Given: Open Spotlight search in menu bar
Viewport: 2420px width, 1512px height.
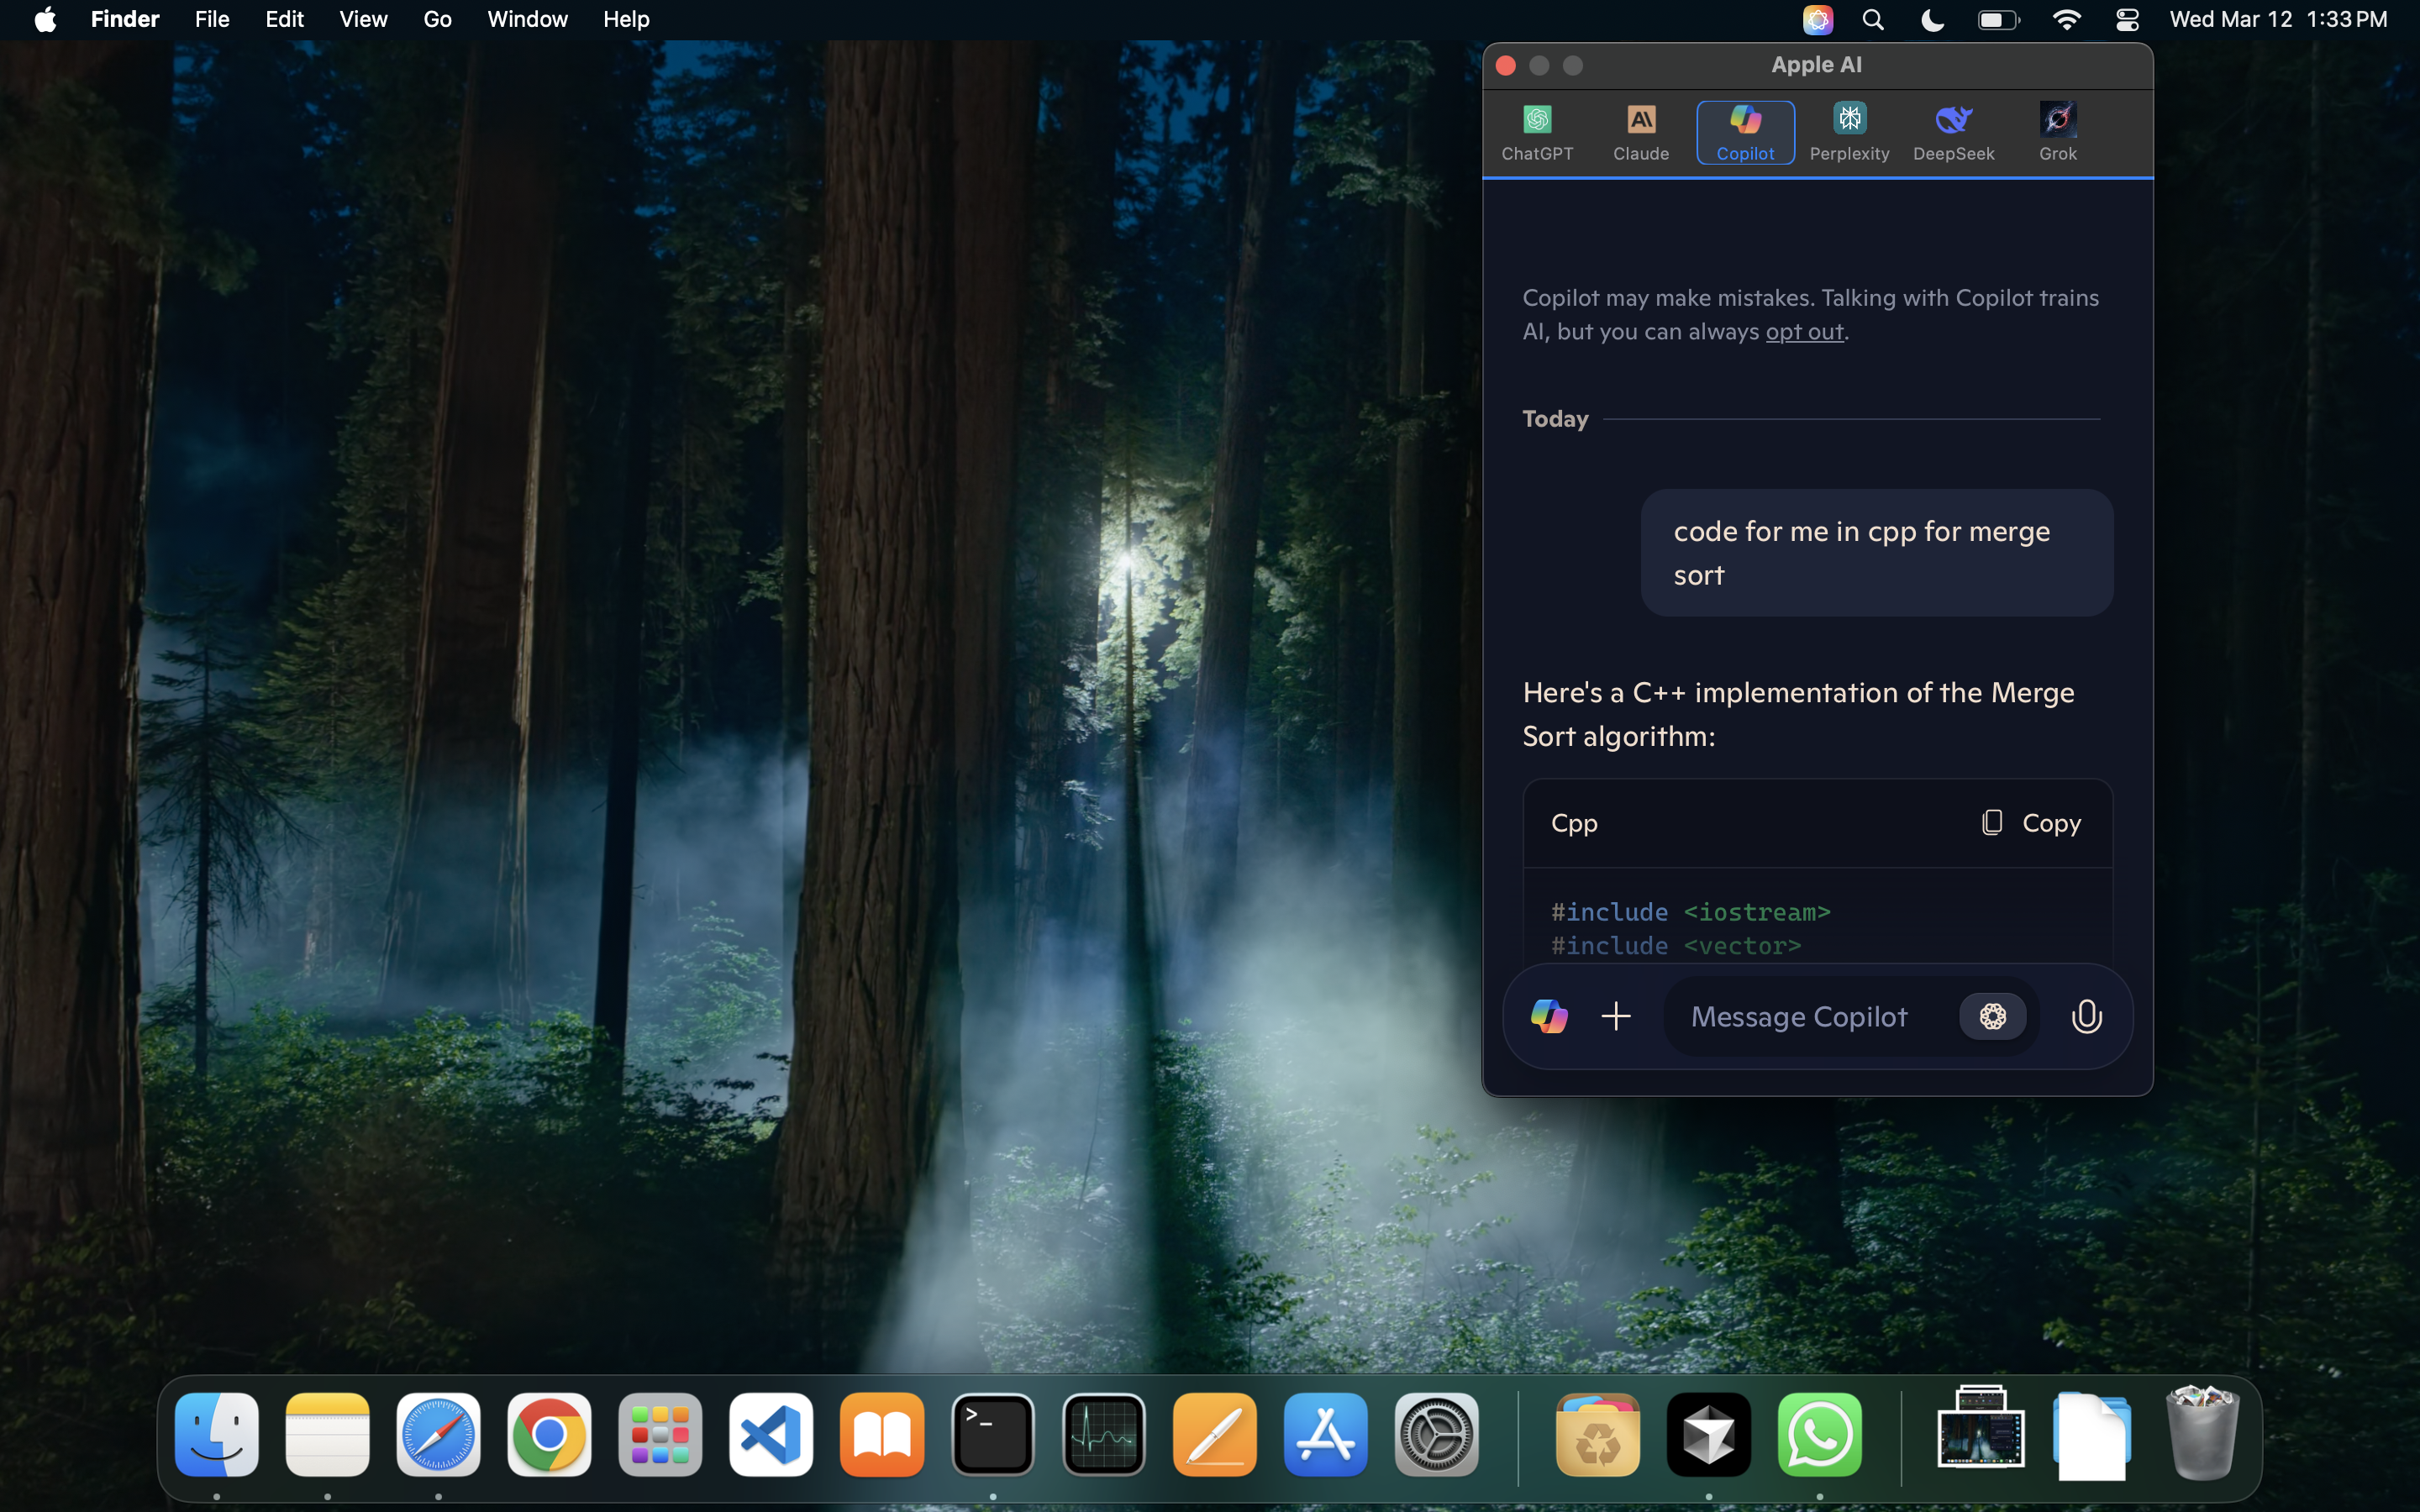Looking at the screenshot, I should coord(1873,20).
